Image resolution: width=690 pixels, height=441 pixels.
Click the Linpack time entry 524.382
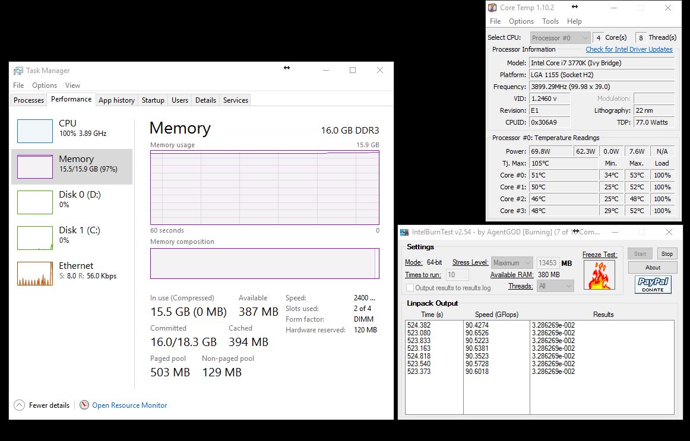[419, 325]
